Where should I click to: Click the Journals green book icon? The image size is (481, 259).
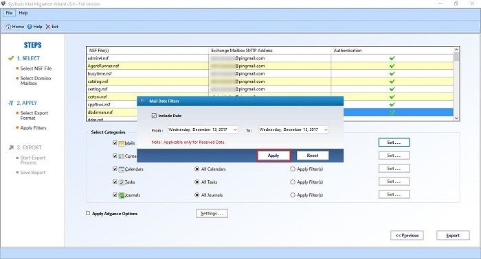pos(121,195)
